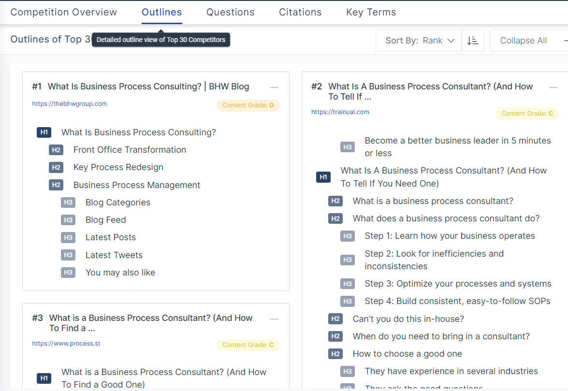
Task: Click the Key Process Redesign heading
Action: pos(118,167)
